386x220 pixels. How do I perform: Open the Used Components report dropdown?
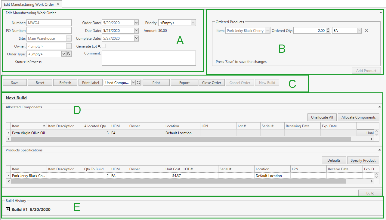(x=133, y=83)
